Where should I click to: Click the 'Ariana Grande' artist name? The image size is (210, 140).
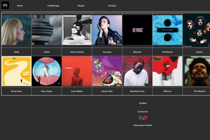(x=77, y=52)
